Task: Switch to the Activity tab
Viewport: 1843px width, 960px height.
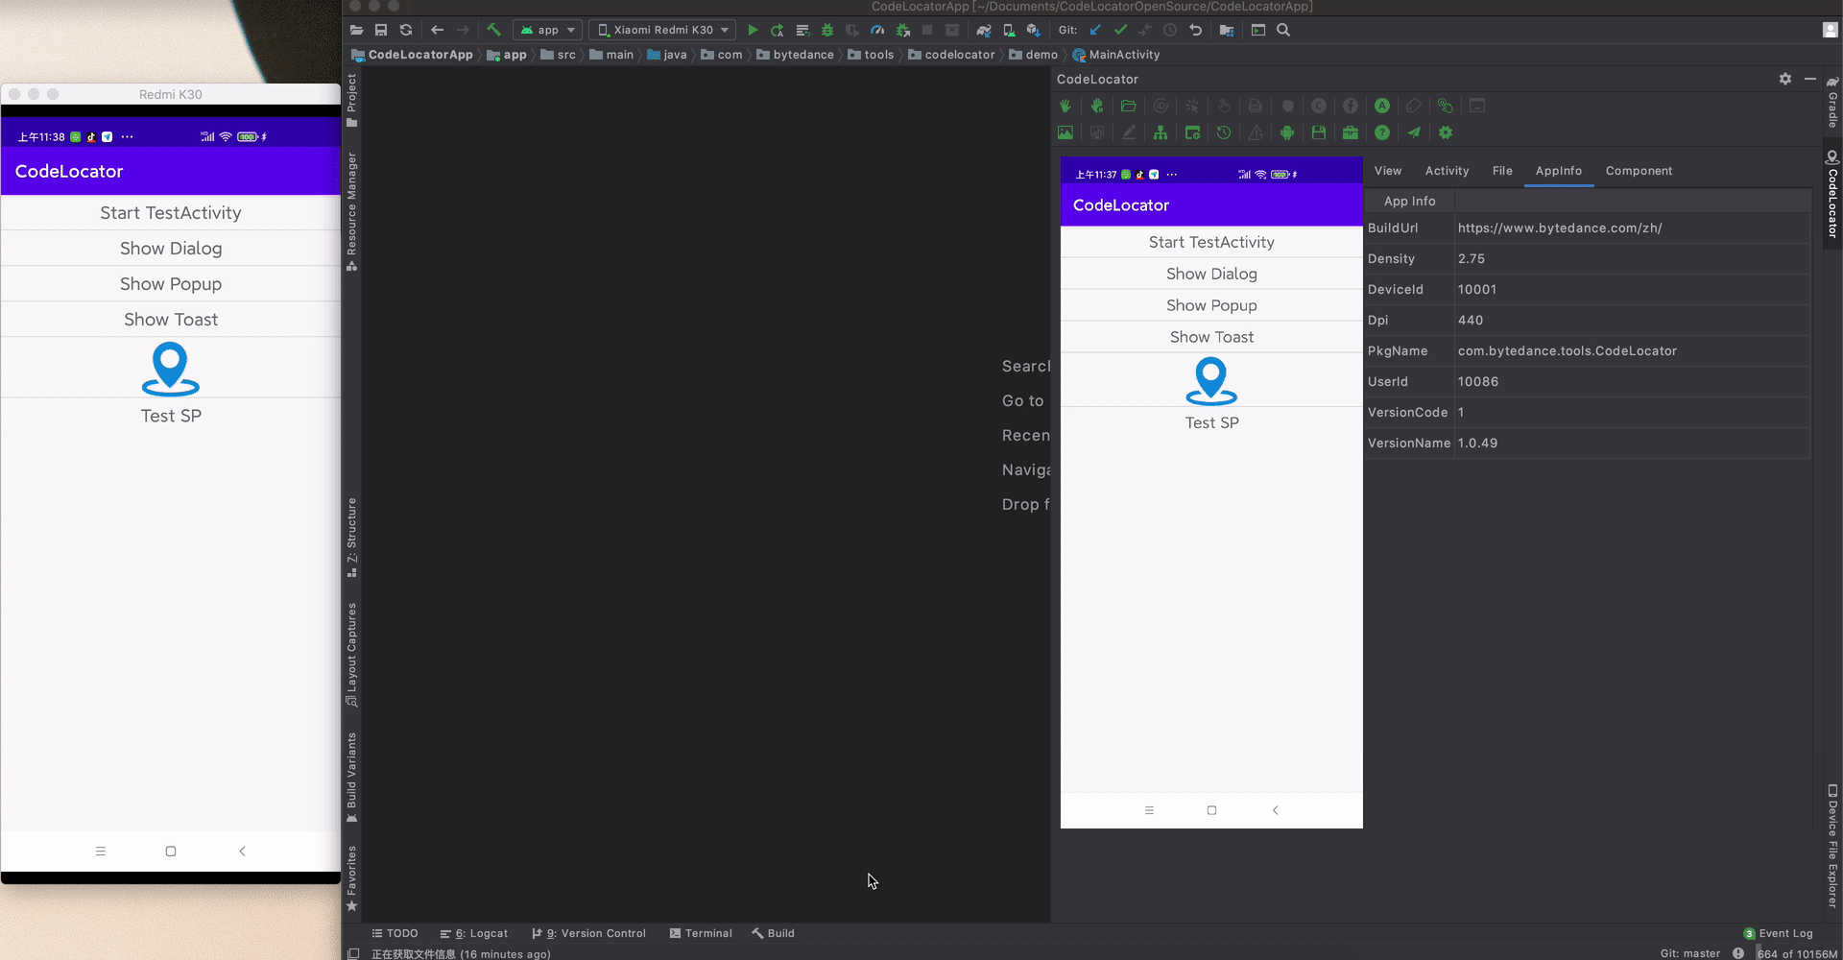Action: 1447,171
